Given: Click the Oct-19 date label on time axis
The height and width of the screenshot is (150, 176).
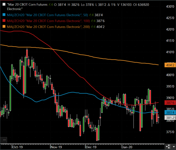Looking at the screenshot, I should [17, 147].
